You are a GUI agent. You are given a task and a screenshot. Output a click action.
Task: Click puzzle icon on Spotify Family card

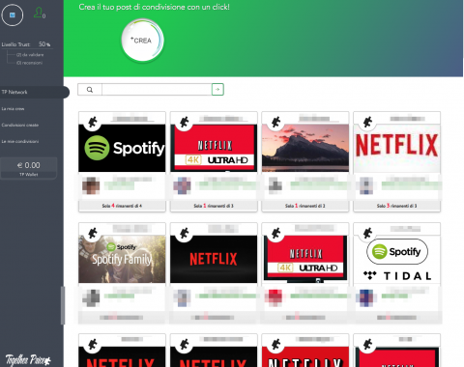93,233
